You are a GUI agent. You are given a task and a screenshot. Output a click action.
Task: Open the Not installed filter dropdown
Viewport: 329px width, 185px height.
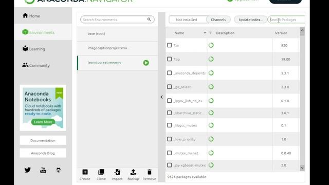coord(187,20)
